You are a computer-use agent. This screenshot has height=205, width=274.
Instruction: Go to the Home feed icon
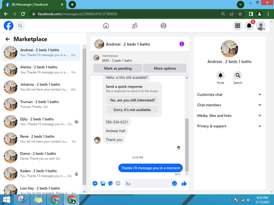[x=106, y=26]
